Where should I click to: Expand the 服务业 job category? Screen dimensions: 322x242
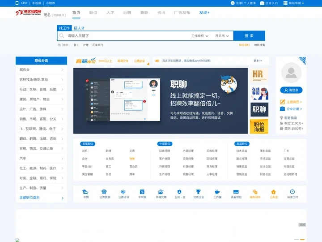(41, 70)
